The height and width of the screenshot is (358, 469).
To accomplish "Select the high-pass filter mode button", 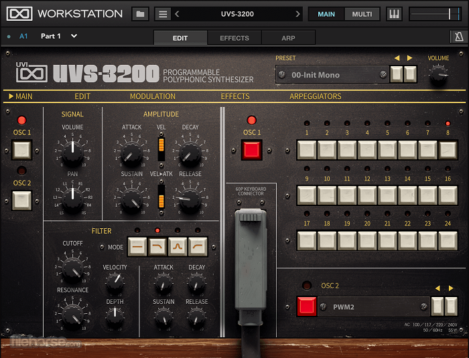I will pyautogui.click(x=198, y=247).
